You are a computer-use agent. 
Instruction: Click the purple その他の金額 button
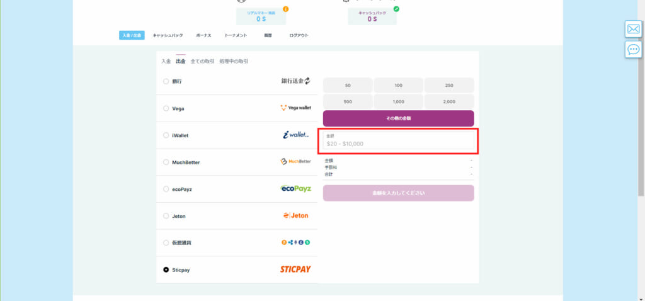pos(399,118)
